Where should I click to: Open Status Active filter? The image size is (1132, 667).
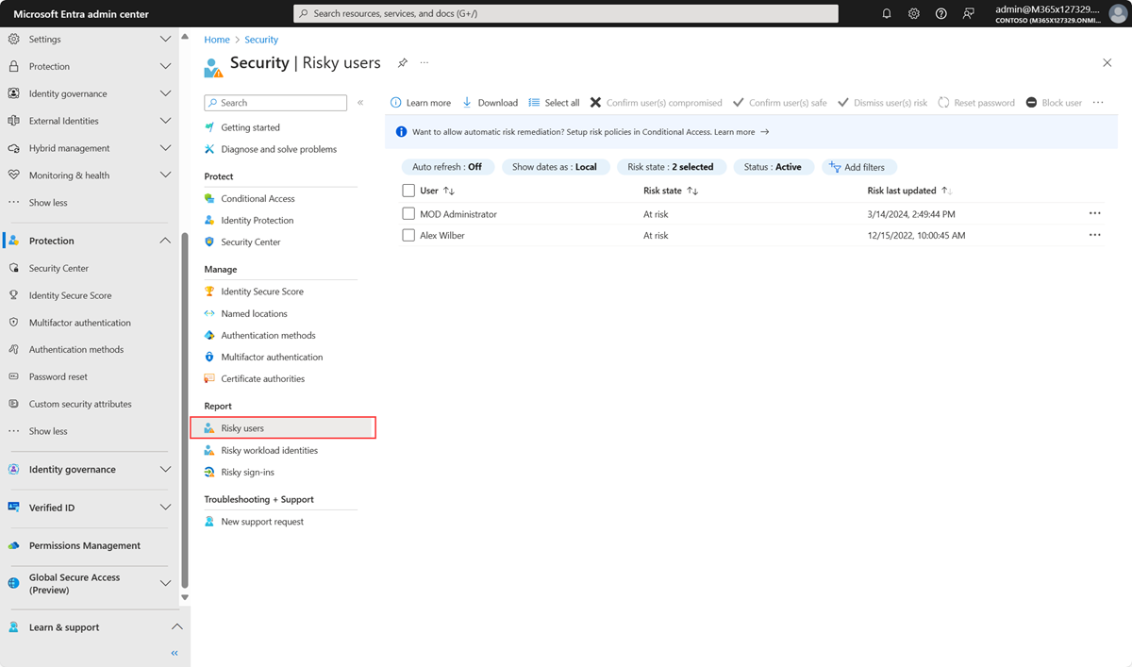pos(773,167)
